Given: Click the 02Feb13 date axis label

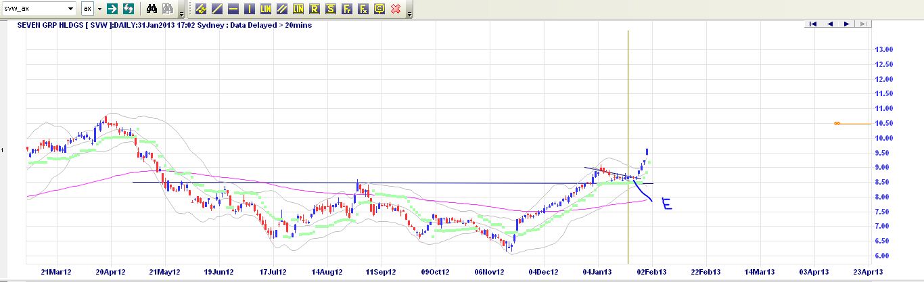Looking at the screenshot, I should [x=652, y=272].
